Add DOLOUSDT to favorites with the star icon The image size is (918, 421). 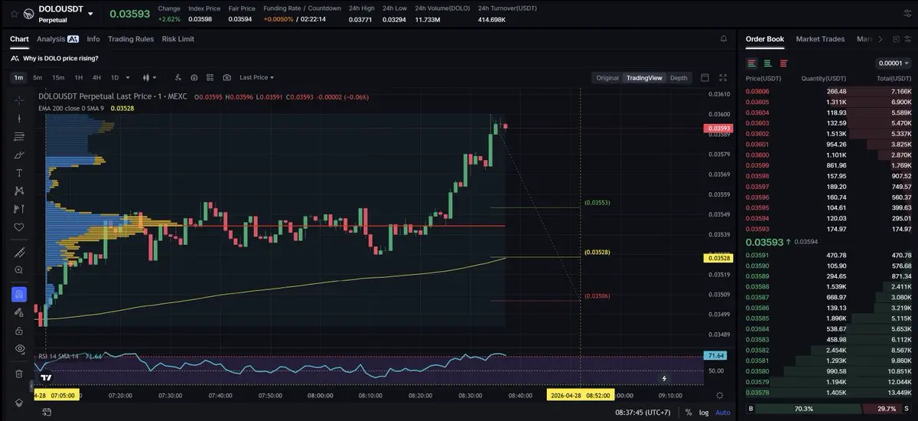[15, 13]
